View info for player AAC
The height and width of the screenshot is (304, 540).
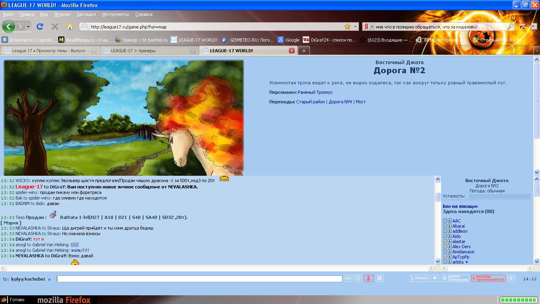tap(449, 221)
